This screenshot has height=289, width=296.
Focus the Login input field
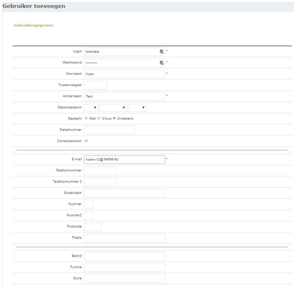pos(124,52)
